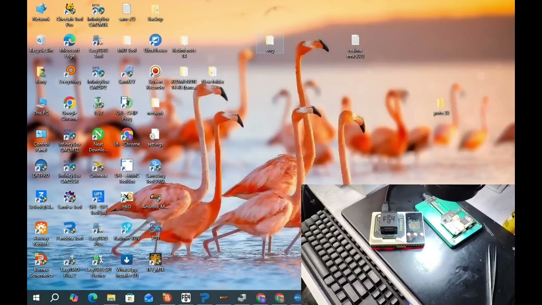Launch UFI - CHIP Prog

[x=127, y=109]
